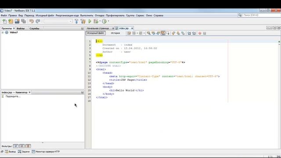
Task: Open the Реорганизация кода menu
Action: click(x=67, y=15)
